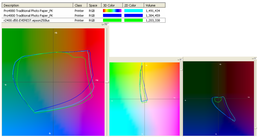
Task: Open the green 2D color swatch for r2400
Action: pos(134,20)
